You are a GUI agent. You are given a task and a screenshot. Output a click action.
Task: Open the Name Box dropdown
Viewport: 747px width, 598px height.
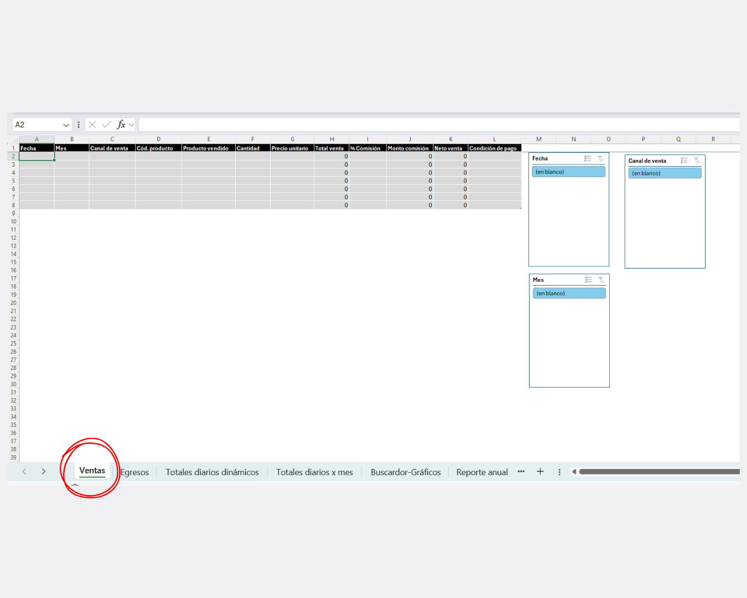point(66,125)
